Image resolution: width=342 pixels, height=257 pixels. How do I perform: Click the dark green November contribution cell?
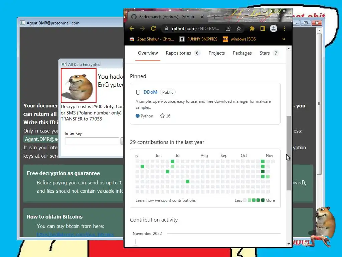[x=263, y=172]
